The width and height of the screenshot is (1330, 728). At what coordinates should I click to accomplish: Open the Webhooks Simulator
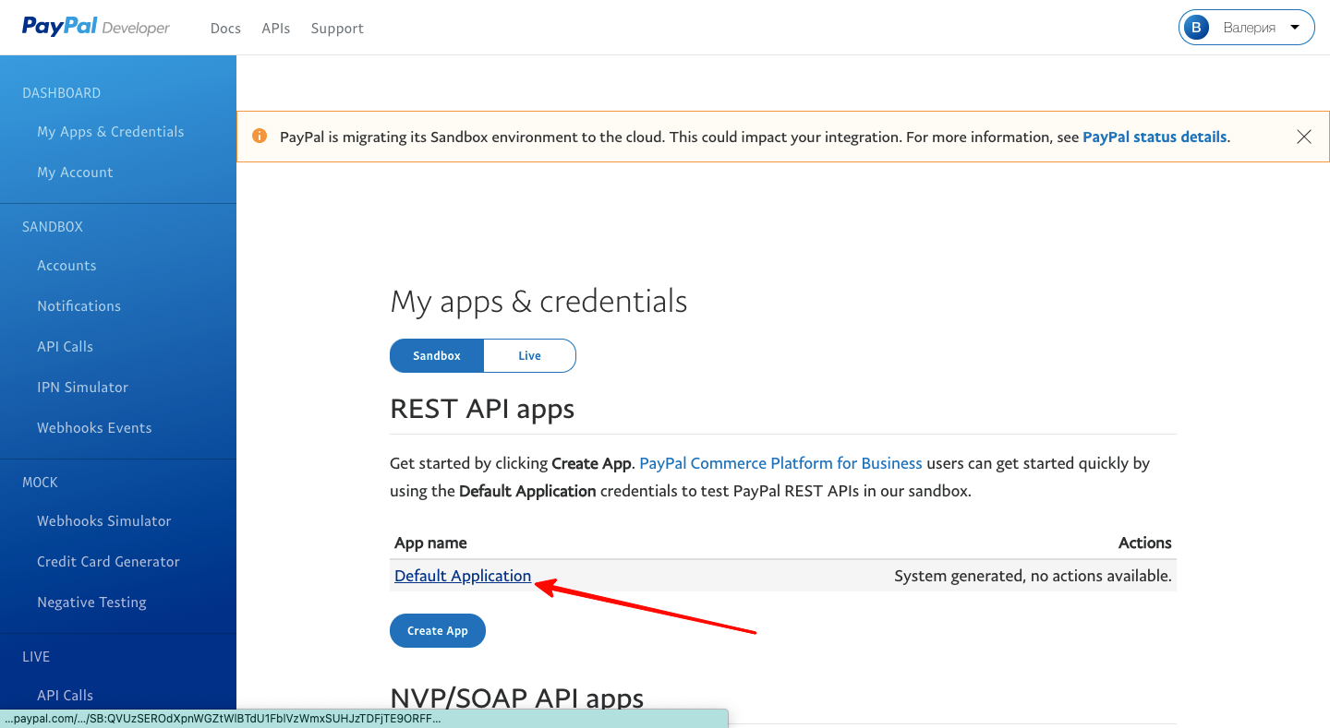click(104, 521)
